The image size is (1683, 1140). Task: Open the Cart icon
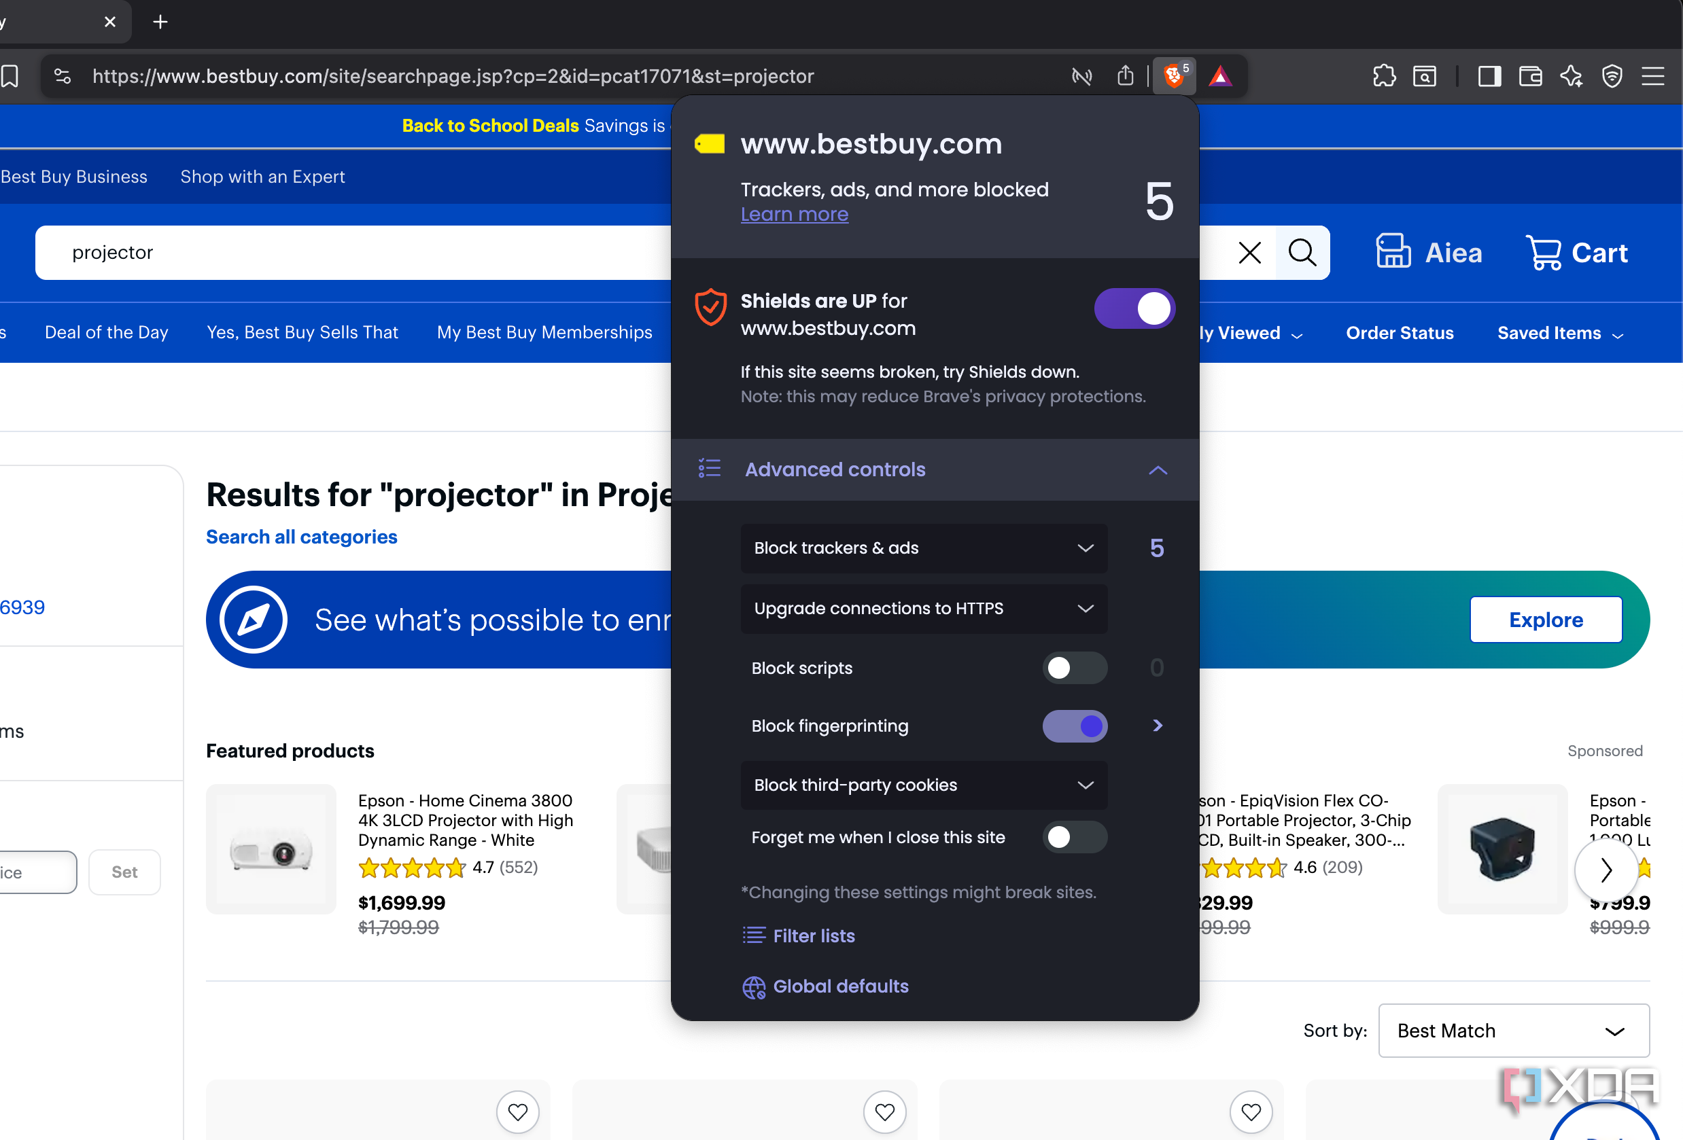tap(1576, 253)
